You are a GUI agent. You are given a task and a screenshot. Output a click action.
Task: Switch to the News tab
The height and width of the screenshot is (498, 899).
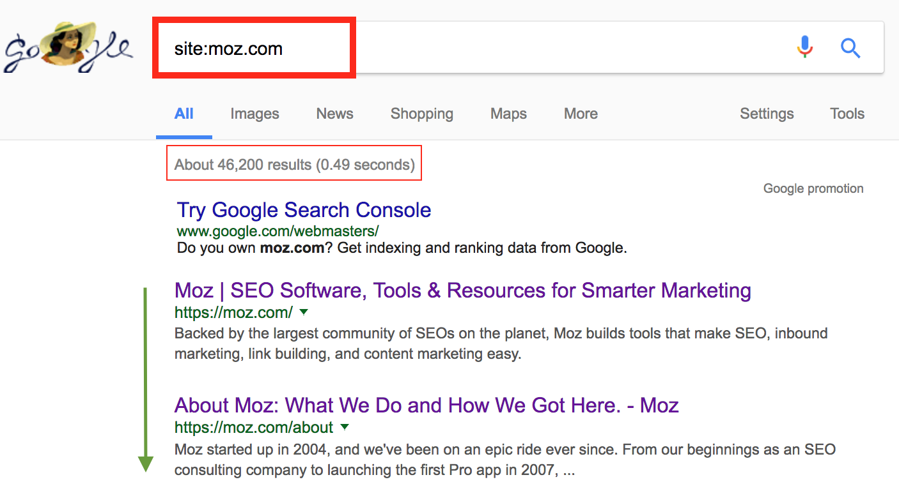[x=334, y=113]
